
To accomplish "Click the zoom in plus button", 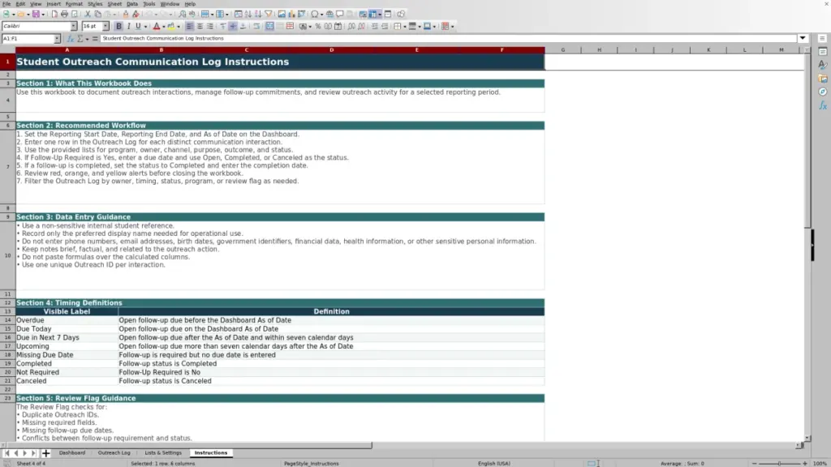I will (x=805, y=463).
